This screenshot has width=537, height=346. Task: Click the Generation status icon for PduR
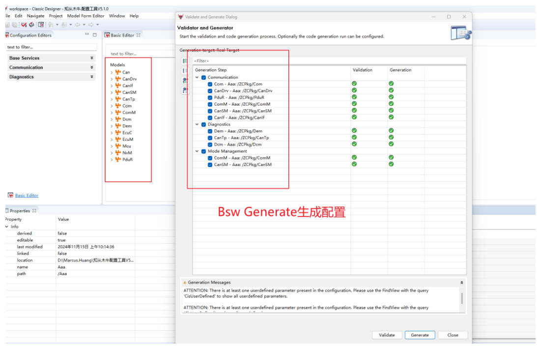(391, 97)
